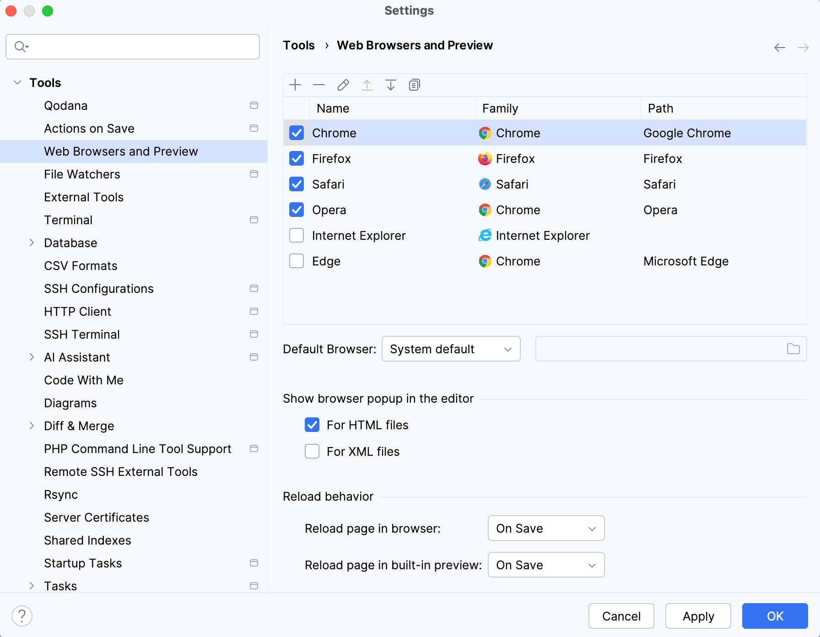
Task: Click the add browser plus icon
Action: pyautogui.click(x=295, y=85)
